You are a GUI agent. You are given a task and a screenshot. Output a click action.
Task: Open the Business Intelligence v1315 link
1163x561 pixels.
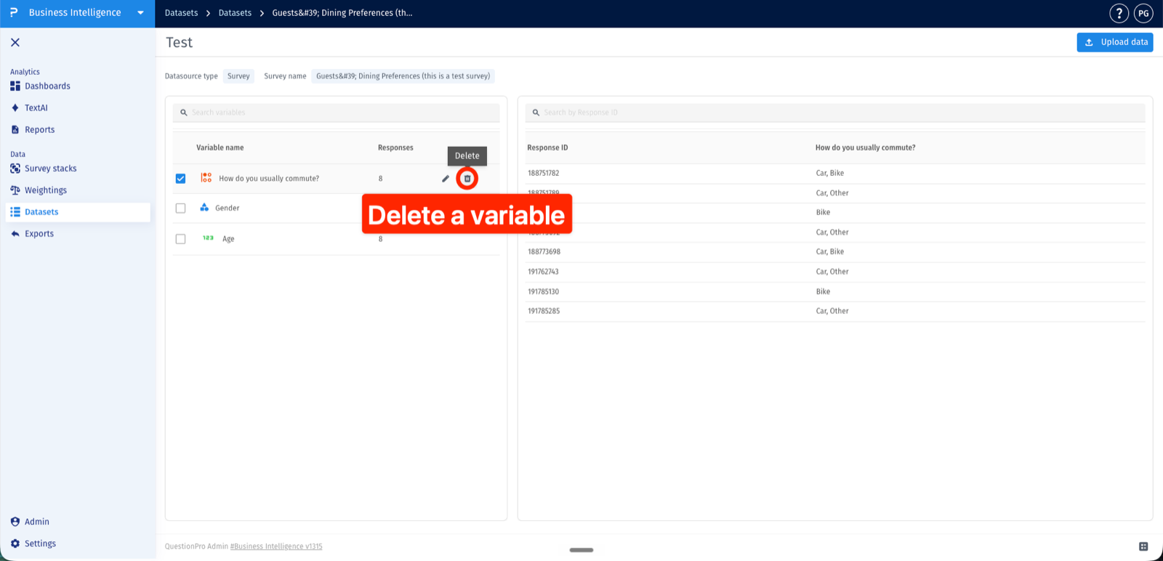click(276, 546)
